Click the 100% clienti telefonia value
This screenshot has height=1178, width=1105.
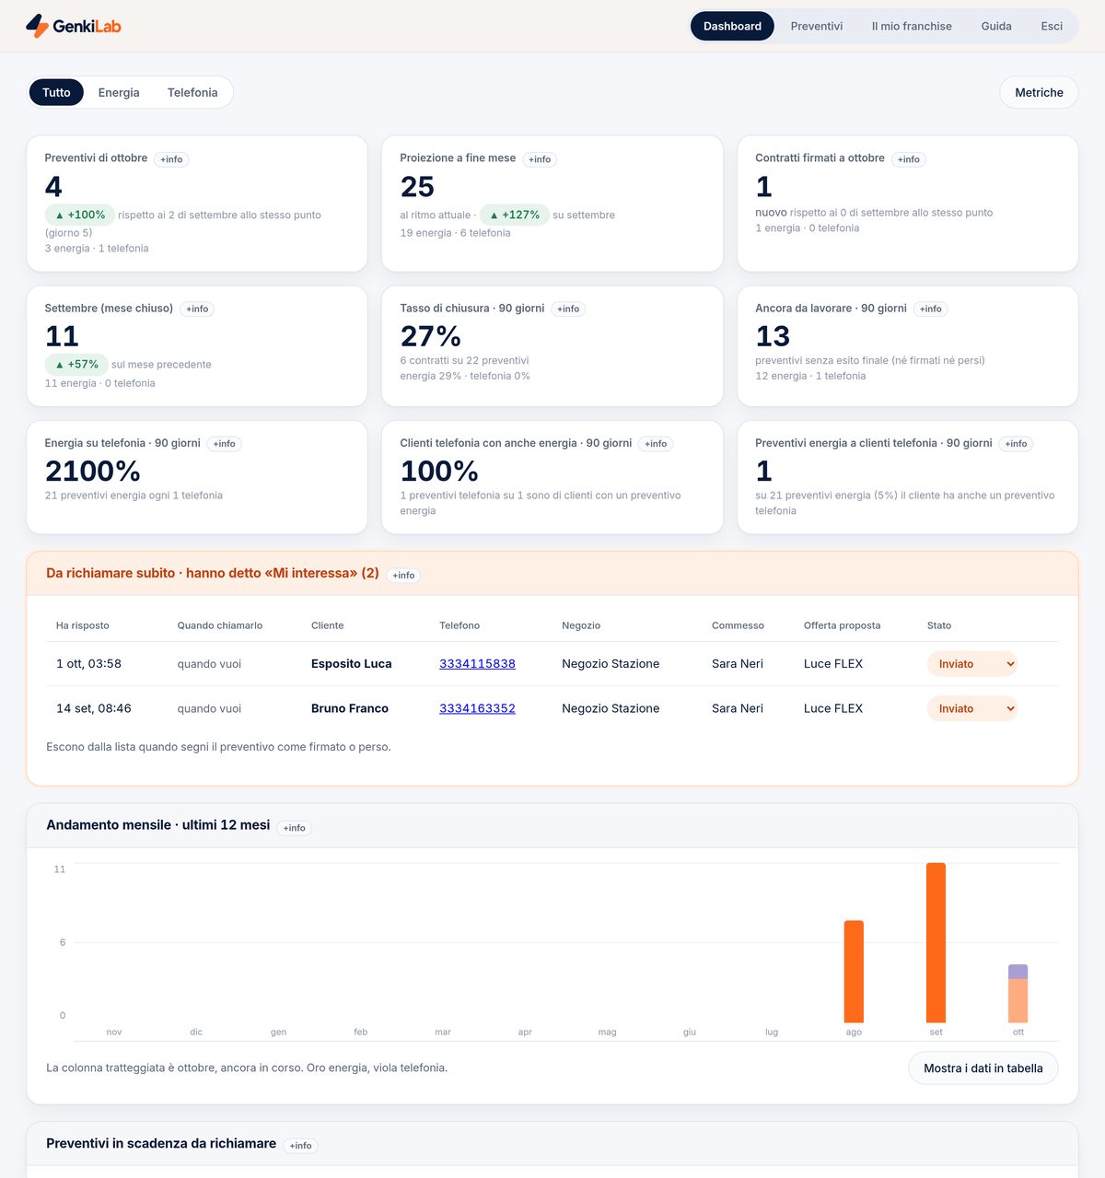click(439, 471)
